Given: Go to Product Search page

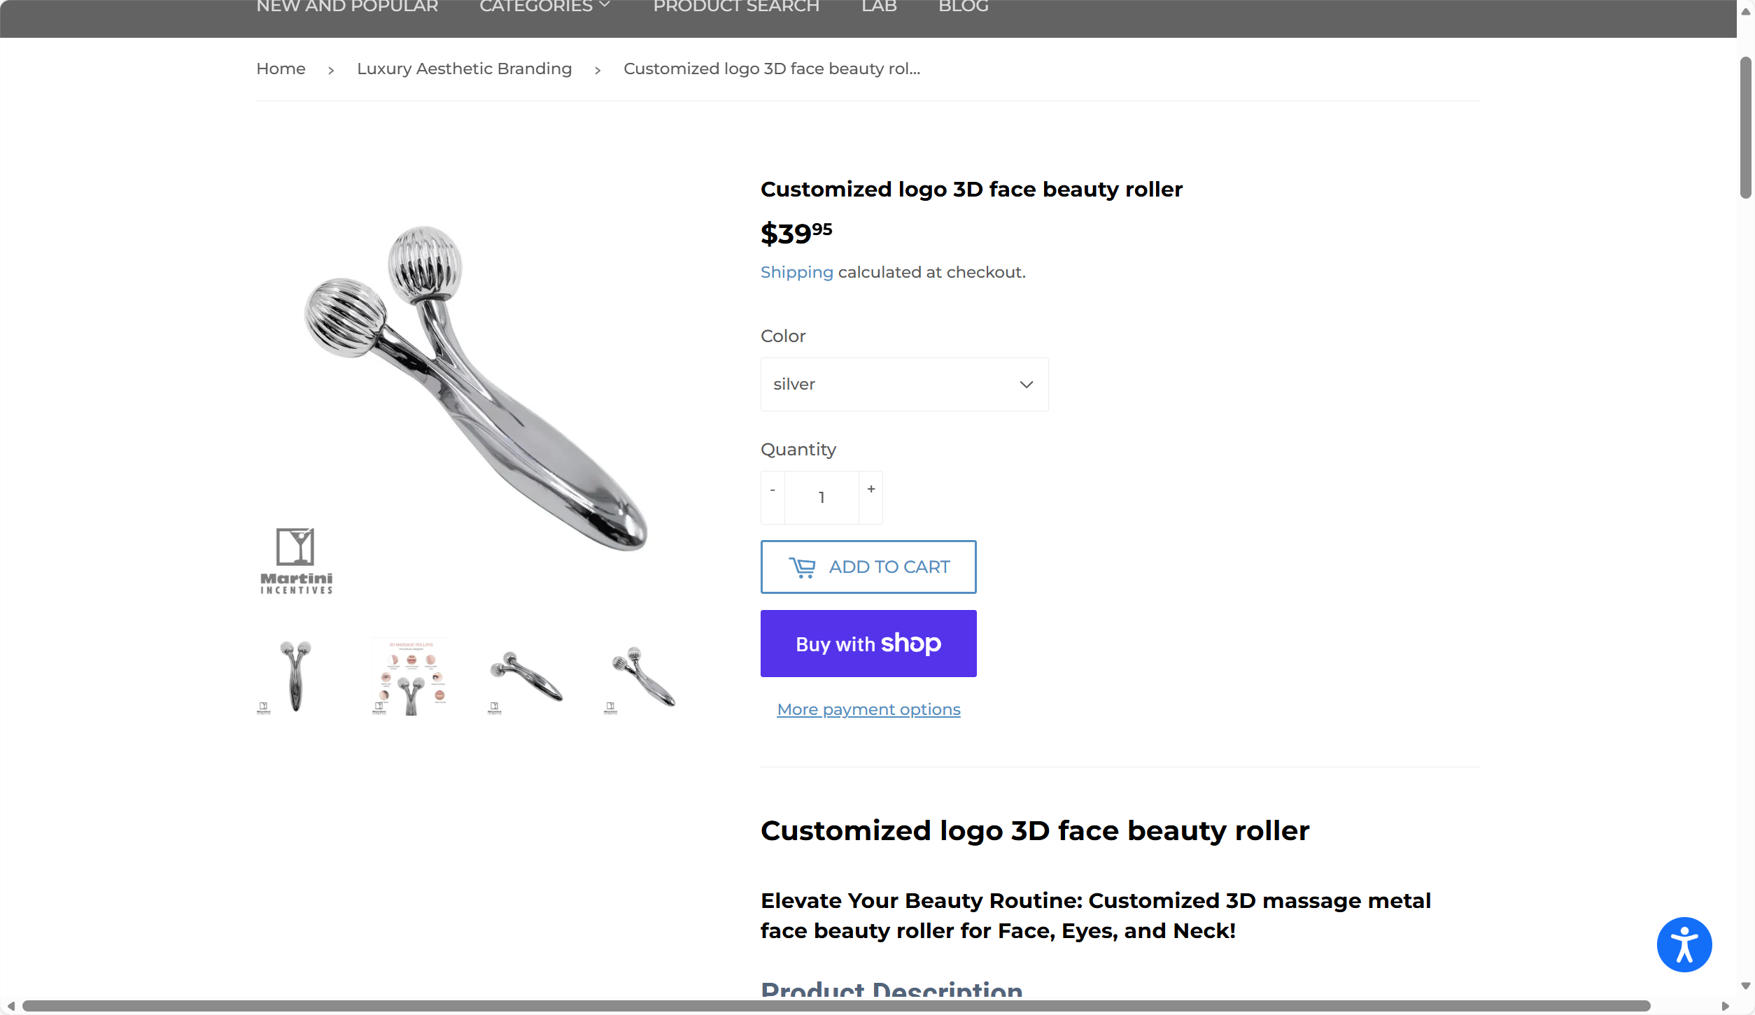Looking at the screenshot, I should click(x=736, y=7).
